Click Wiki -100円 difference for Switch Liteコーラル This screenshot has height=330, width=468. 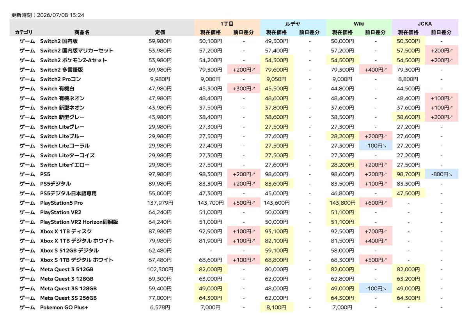pyautogui.click(x=376, y=146)
